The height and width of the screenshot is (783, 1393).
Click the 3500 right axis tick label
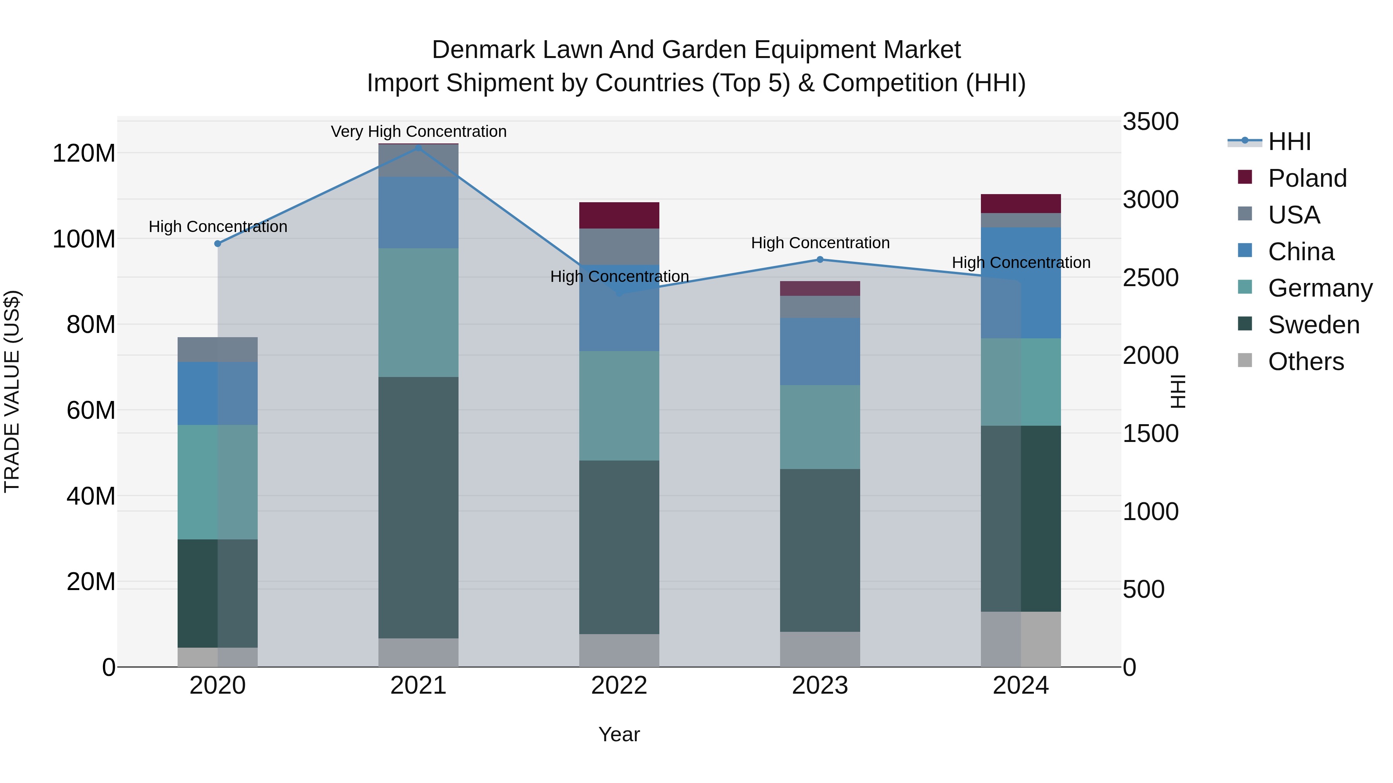[x=1151, y=121]
